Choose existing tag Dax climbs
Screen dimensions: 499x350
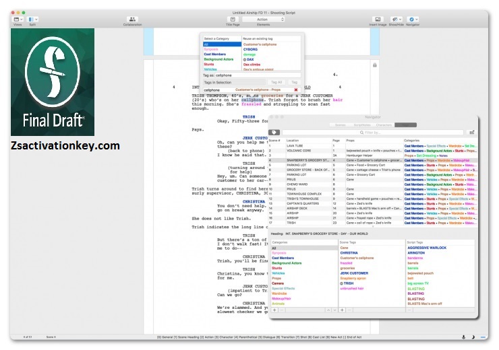252,65
